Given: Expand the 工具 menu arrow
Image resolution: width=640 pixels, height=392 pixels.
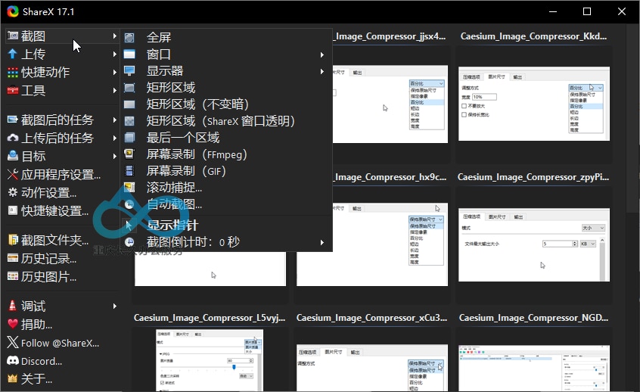Looking at the screenshot, I should (x=115, y=90).
